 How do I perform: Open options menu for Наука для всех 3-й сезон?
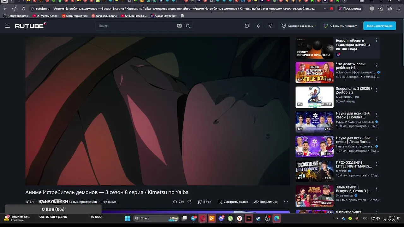click(x=376, y=114)
